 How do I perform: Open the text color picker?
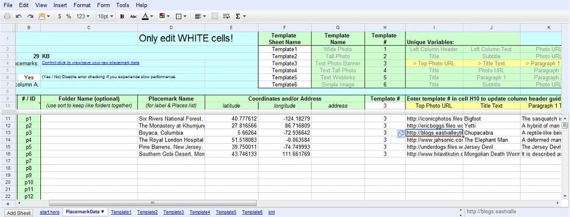pyautogui.click(x=147, y=16)
